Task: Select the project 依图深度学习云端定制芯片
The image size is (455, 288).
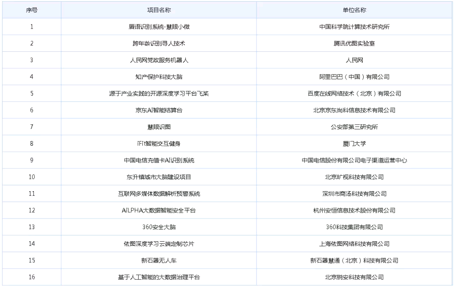Action: [x=159, y=244]
